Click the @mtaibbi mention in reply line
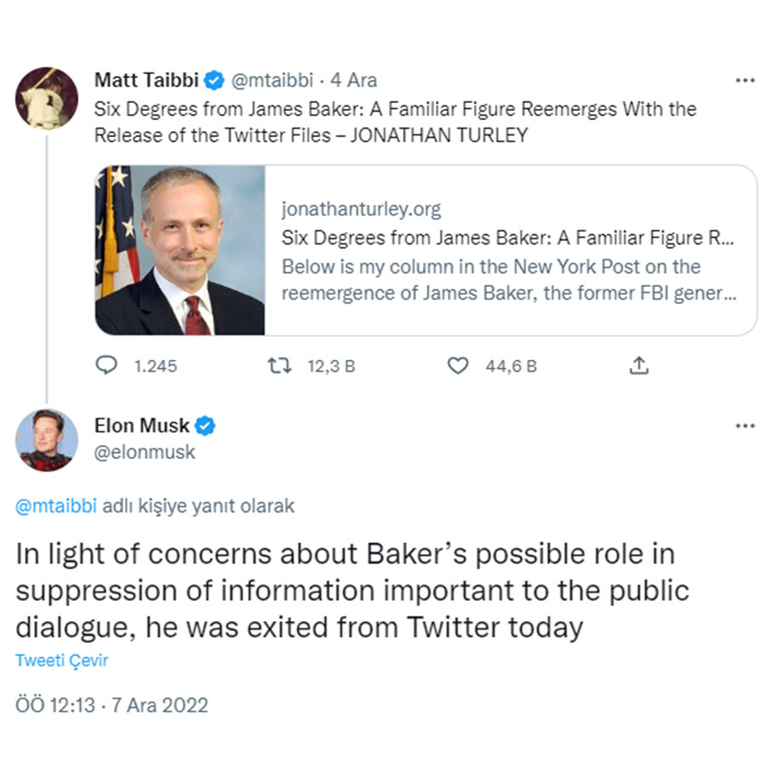Image resolution: width=766 pixels, height=766 pixels. [x=56, y=506]
